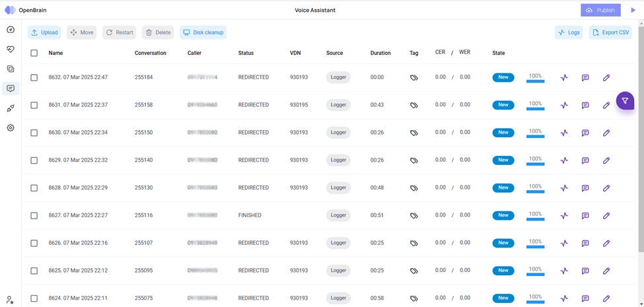Select checkbox for row 8629
Image resolution: width=644 pixels, height=307 pixels.
point(34,160)
